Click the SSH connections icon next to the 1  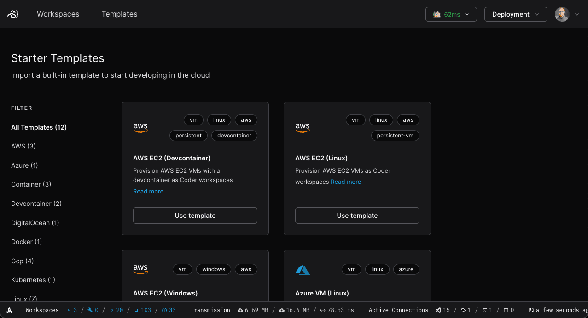pyautogui.click(x=463, y=310)
